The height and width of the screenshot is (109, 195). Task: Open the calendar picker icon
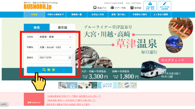(x=70, y=57)
